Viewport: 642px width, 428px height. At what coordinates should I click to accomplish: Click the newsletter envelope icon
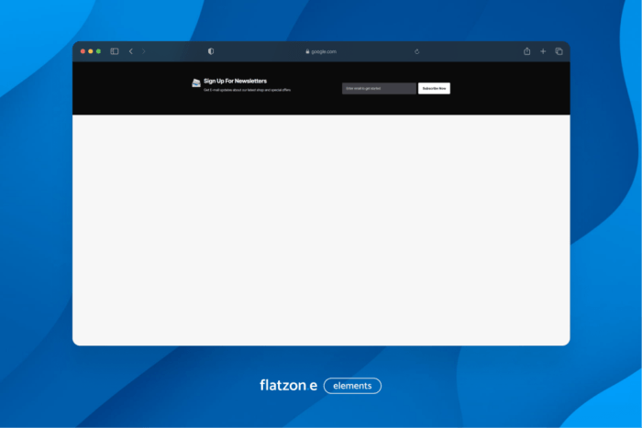coord(196,83)
